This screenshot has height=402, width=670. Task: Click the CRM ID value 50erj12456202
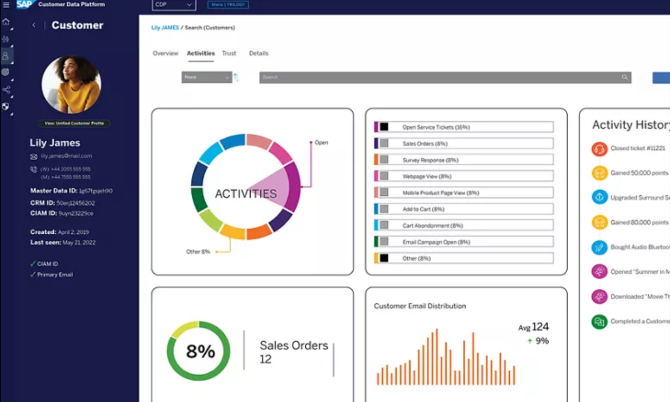[x=76, y=203]
